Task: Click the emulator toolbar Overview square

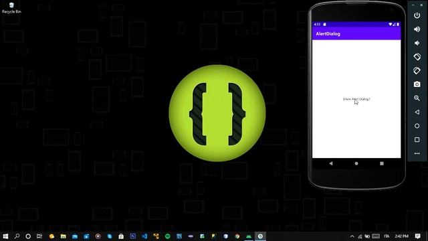Action: 417,140
